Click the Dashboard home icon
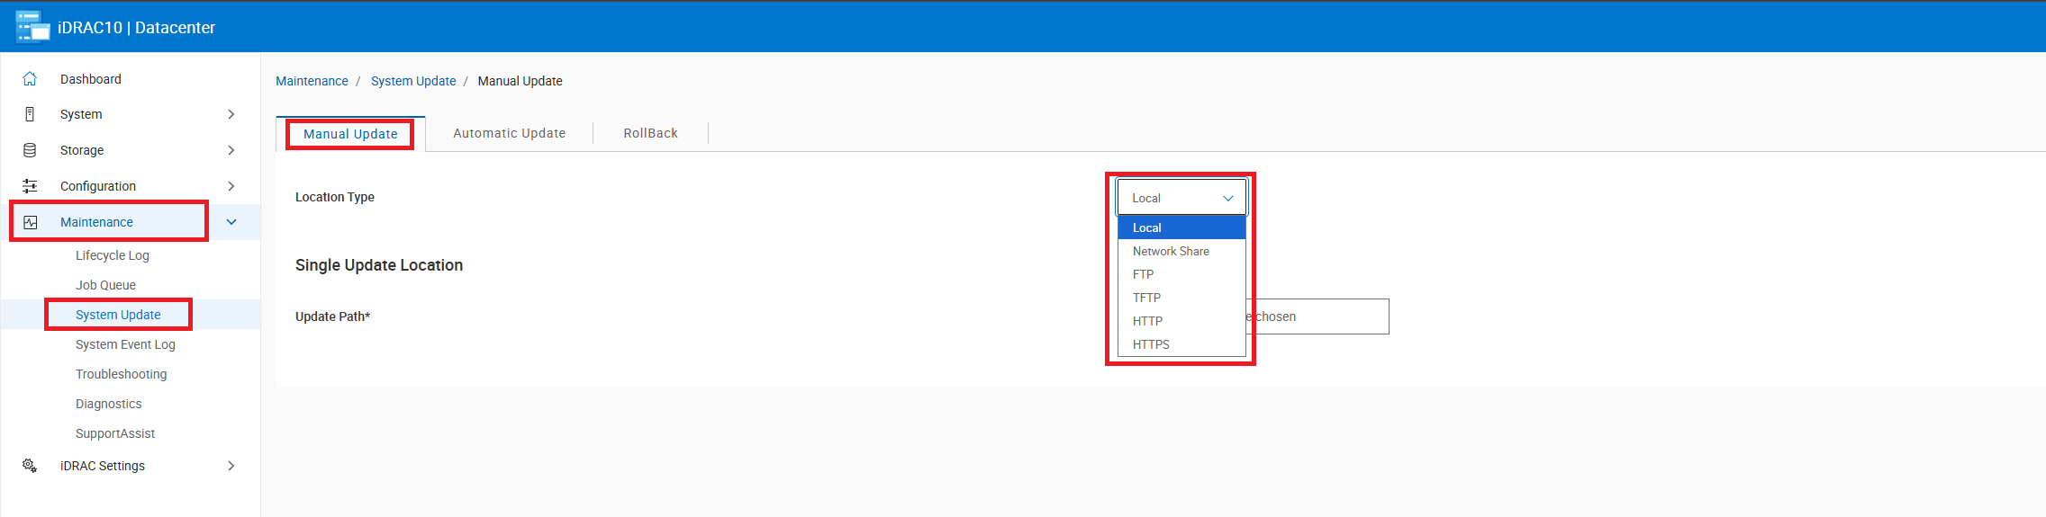 30,79
